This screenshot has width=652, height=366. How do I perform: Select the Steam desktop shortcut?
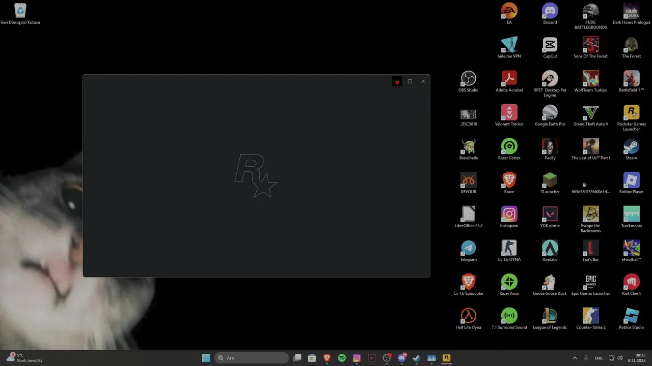632,149
